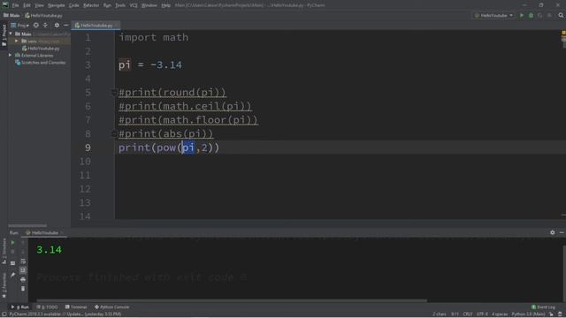Click fold marker on line 5 gutter
Image resolution: width=566 pixels, height=318 pixels.
[x=113, y=93]
